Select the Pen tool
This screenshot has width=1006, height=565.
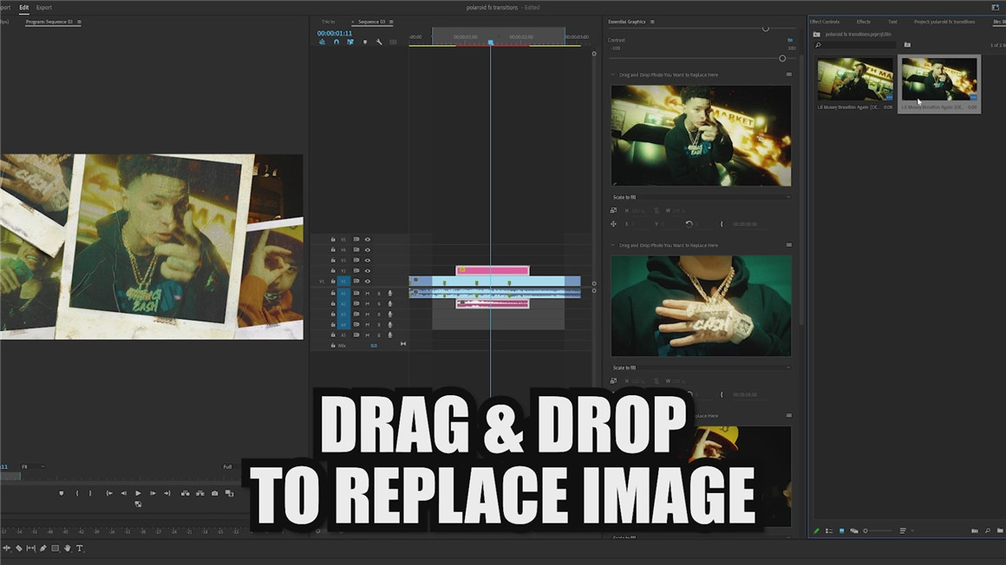[43, 549]
